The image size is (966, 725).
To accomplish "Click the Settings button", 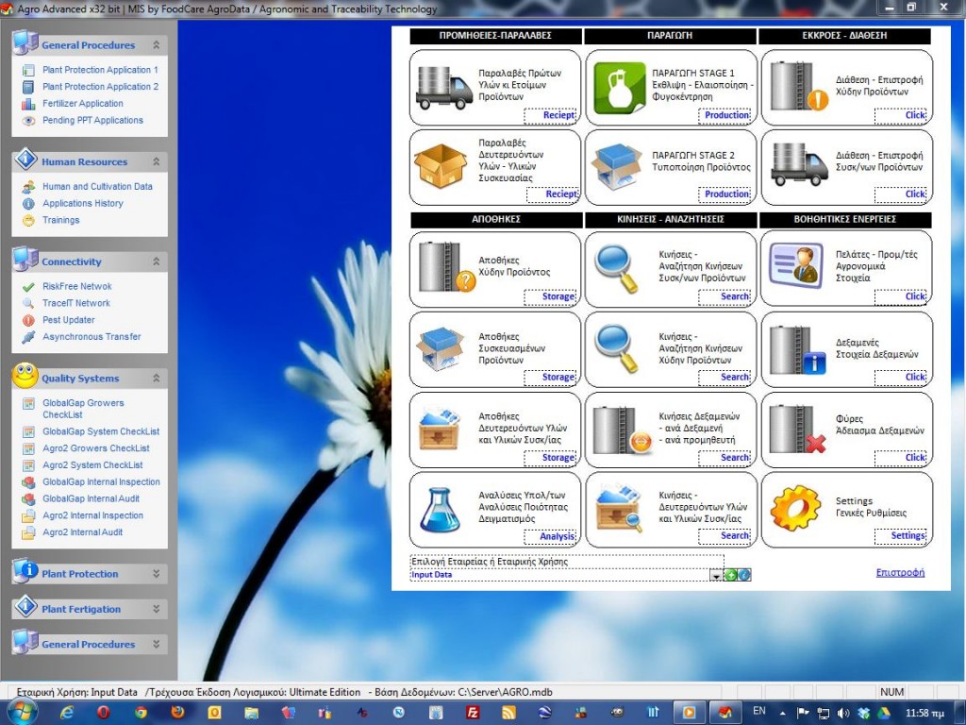I will 901,536.
